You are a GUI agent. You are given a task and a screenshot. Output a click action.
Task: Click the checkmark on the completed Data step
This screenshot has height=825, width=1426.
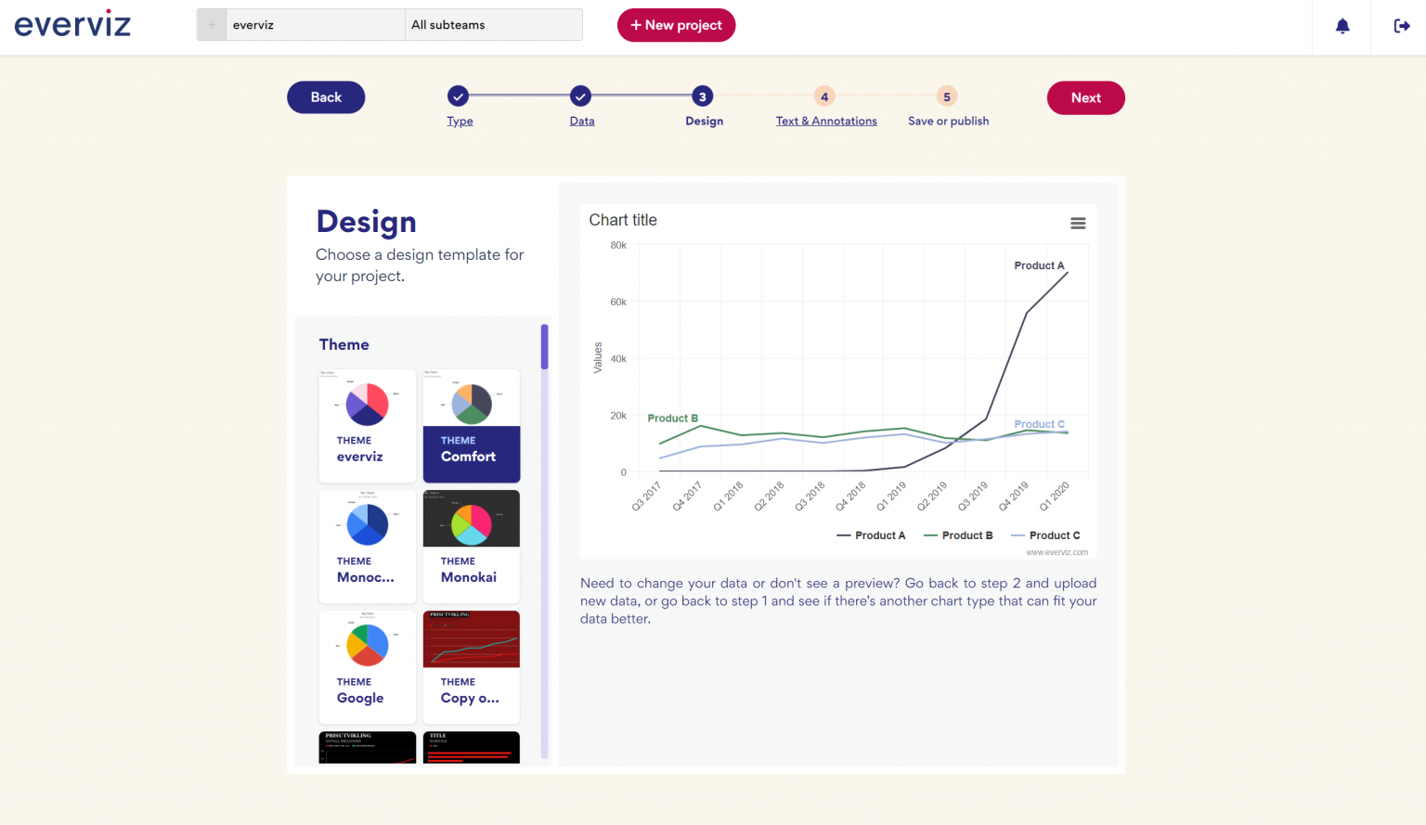click(x=581, y=96)
